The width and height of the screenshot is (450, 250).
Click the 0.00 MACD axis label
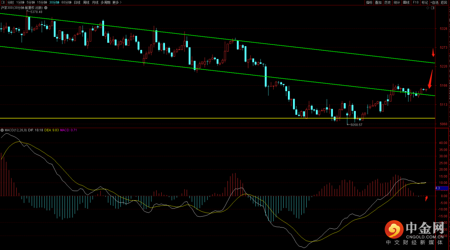coord(444,196)
